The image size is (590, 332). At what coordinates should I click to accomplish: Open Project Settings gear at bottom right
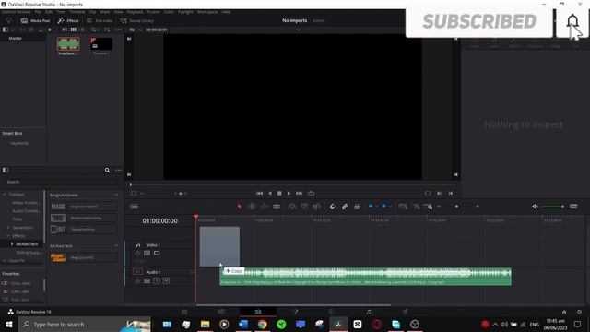click(x=579, y=312)
